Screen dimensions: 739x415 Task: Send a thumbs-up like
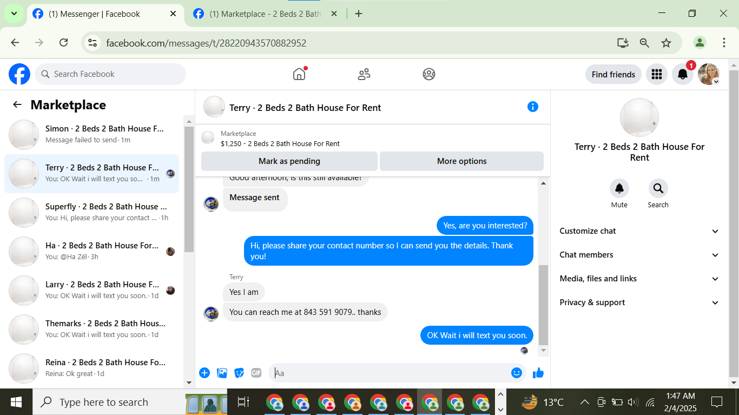[538, 373]
